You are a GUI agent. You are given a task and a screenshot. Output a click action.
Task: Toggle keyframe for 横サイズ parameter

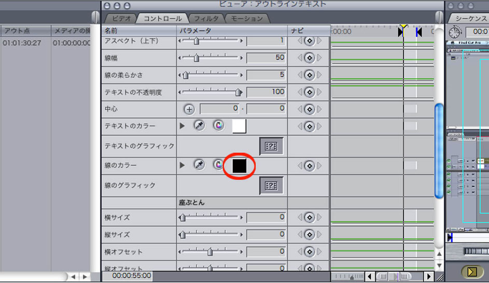click(x=310, y=217)
